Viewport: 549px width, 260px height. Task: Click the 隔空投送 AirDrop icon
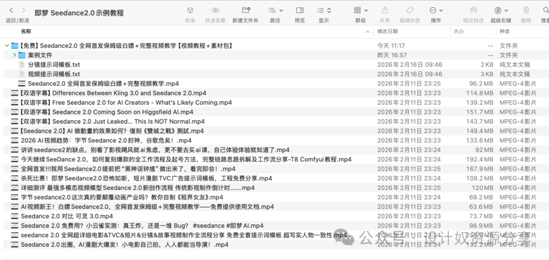(474, 10)
